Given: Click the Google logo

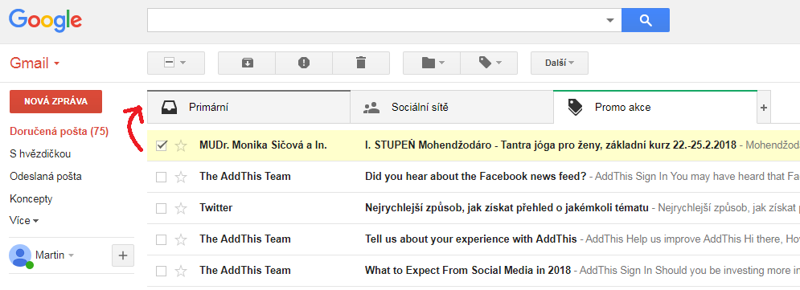Looking at the screenshot, I should pos(45,20).
